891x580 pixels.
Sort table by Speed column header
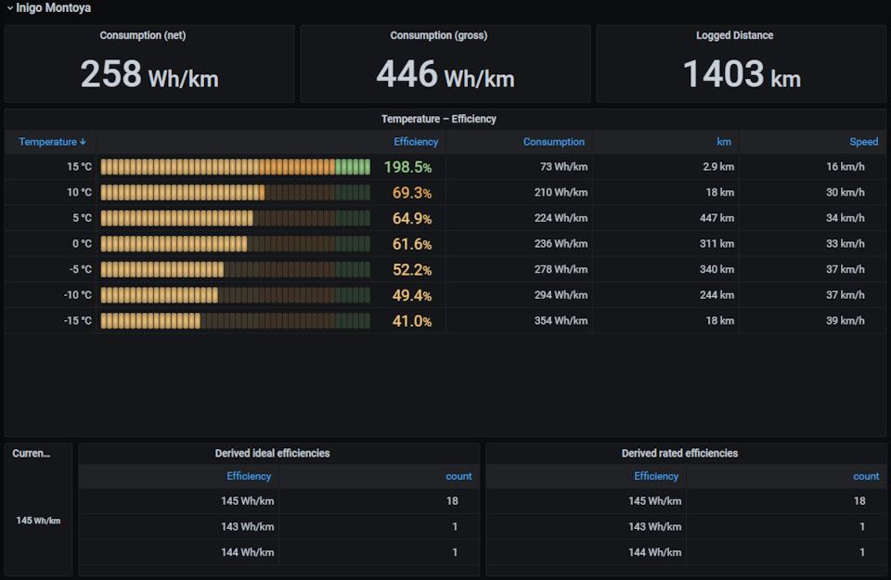863,142
